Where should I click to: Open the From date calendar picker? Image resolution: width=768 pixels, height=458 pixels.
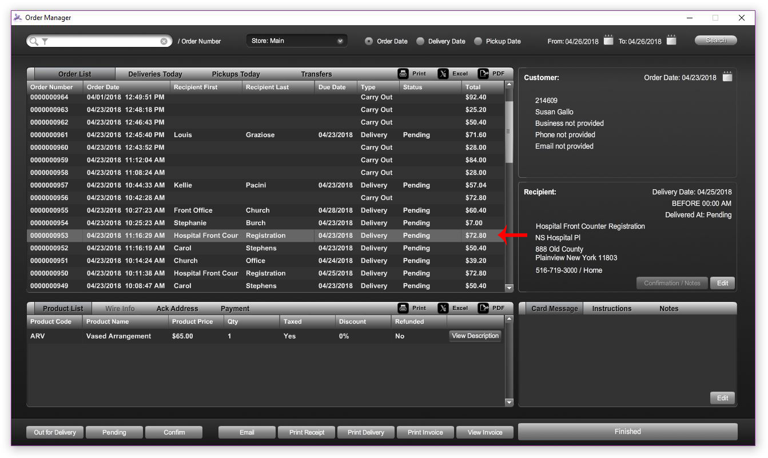pyautogui.click(x=608, y=41)
